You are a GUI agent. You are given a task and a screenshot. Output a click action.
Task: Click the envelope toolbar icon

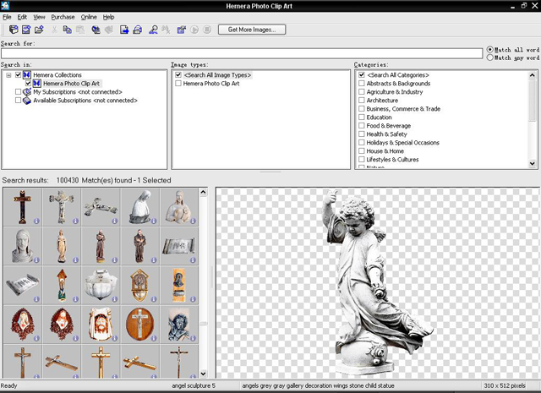(x=26, y=30)
